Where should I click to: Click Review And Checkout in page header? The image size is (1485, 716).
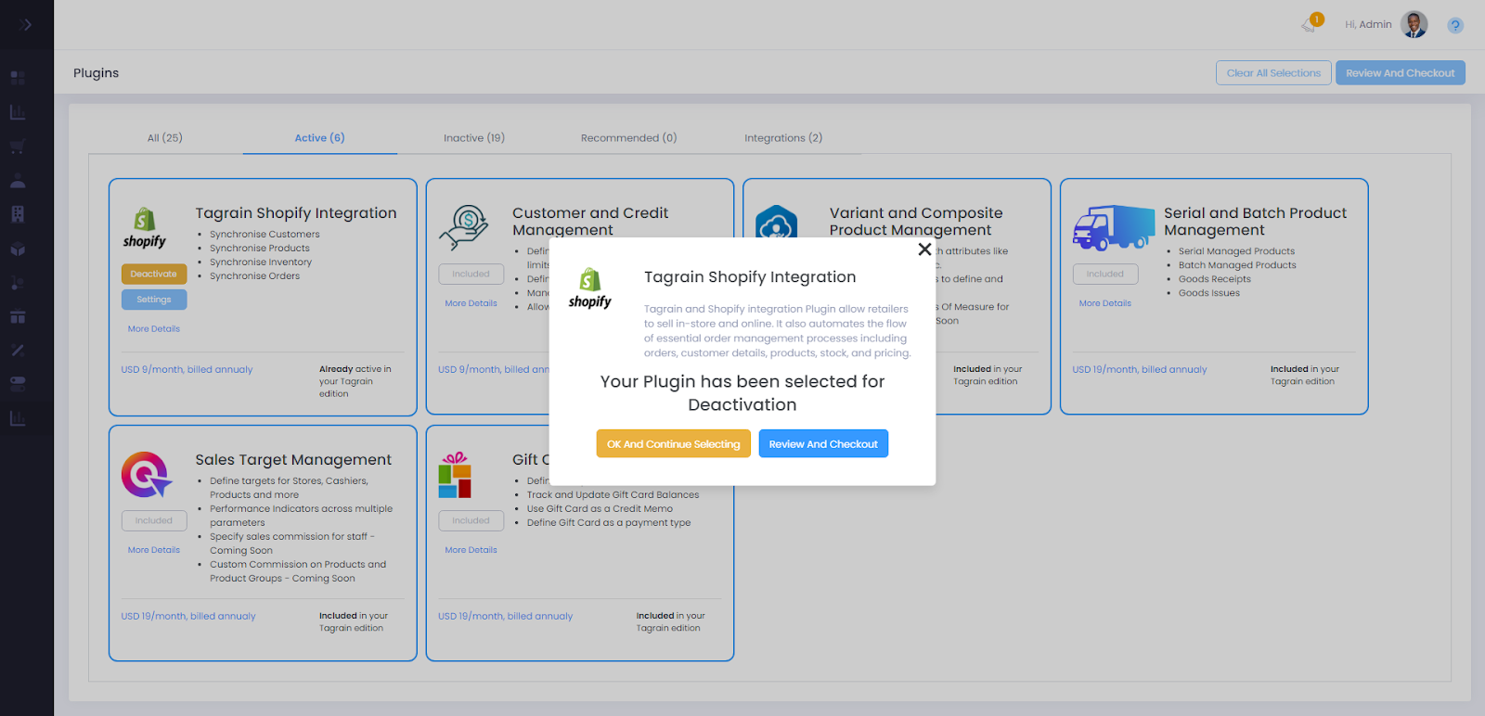pyautogui.click(x=1401, y=73)
